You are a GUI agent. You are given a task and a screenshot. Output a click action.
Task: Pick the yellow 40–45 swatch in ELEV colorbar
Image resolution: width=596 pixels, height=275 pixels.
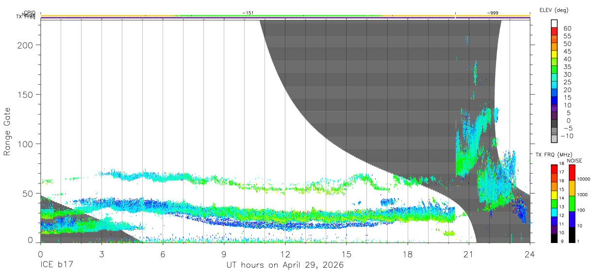click(x=554, y=55)
